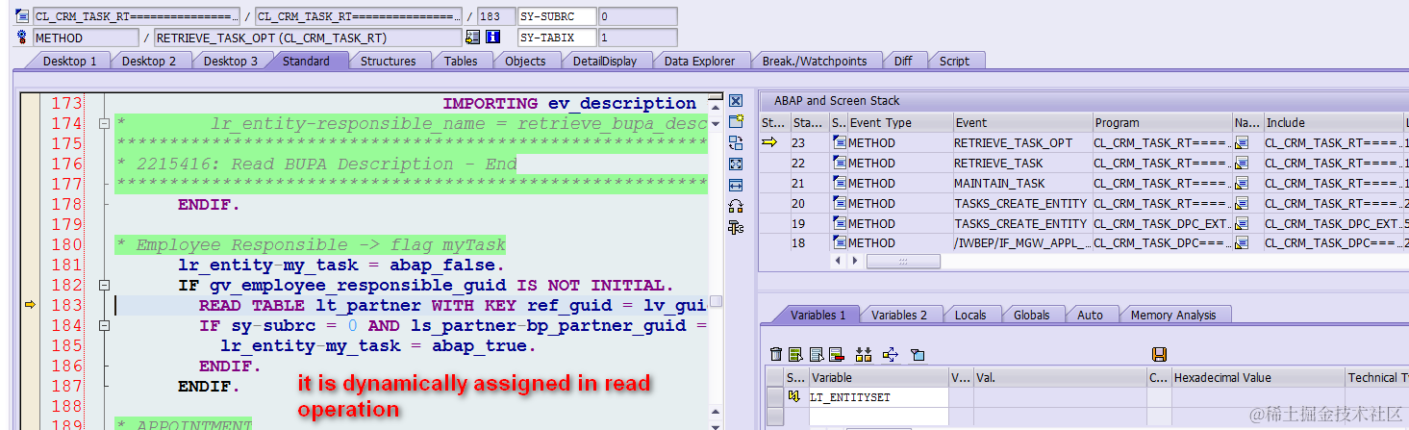
Task: Click method icon in stack level 22 row
Action: [840, 164]
